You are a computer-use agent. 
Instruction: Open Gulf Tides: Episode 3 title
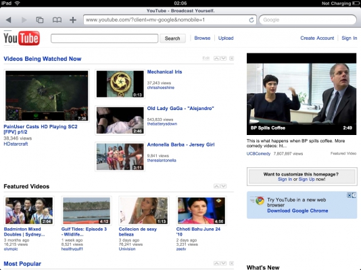[84, 232]
